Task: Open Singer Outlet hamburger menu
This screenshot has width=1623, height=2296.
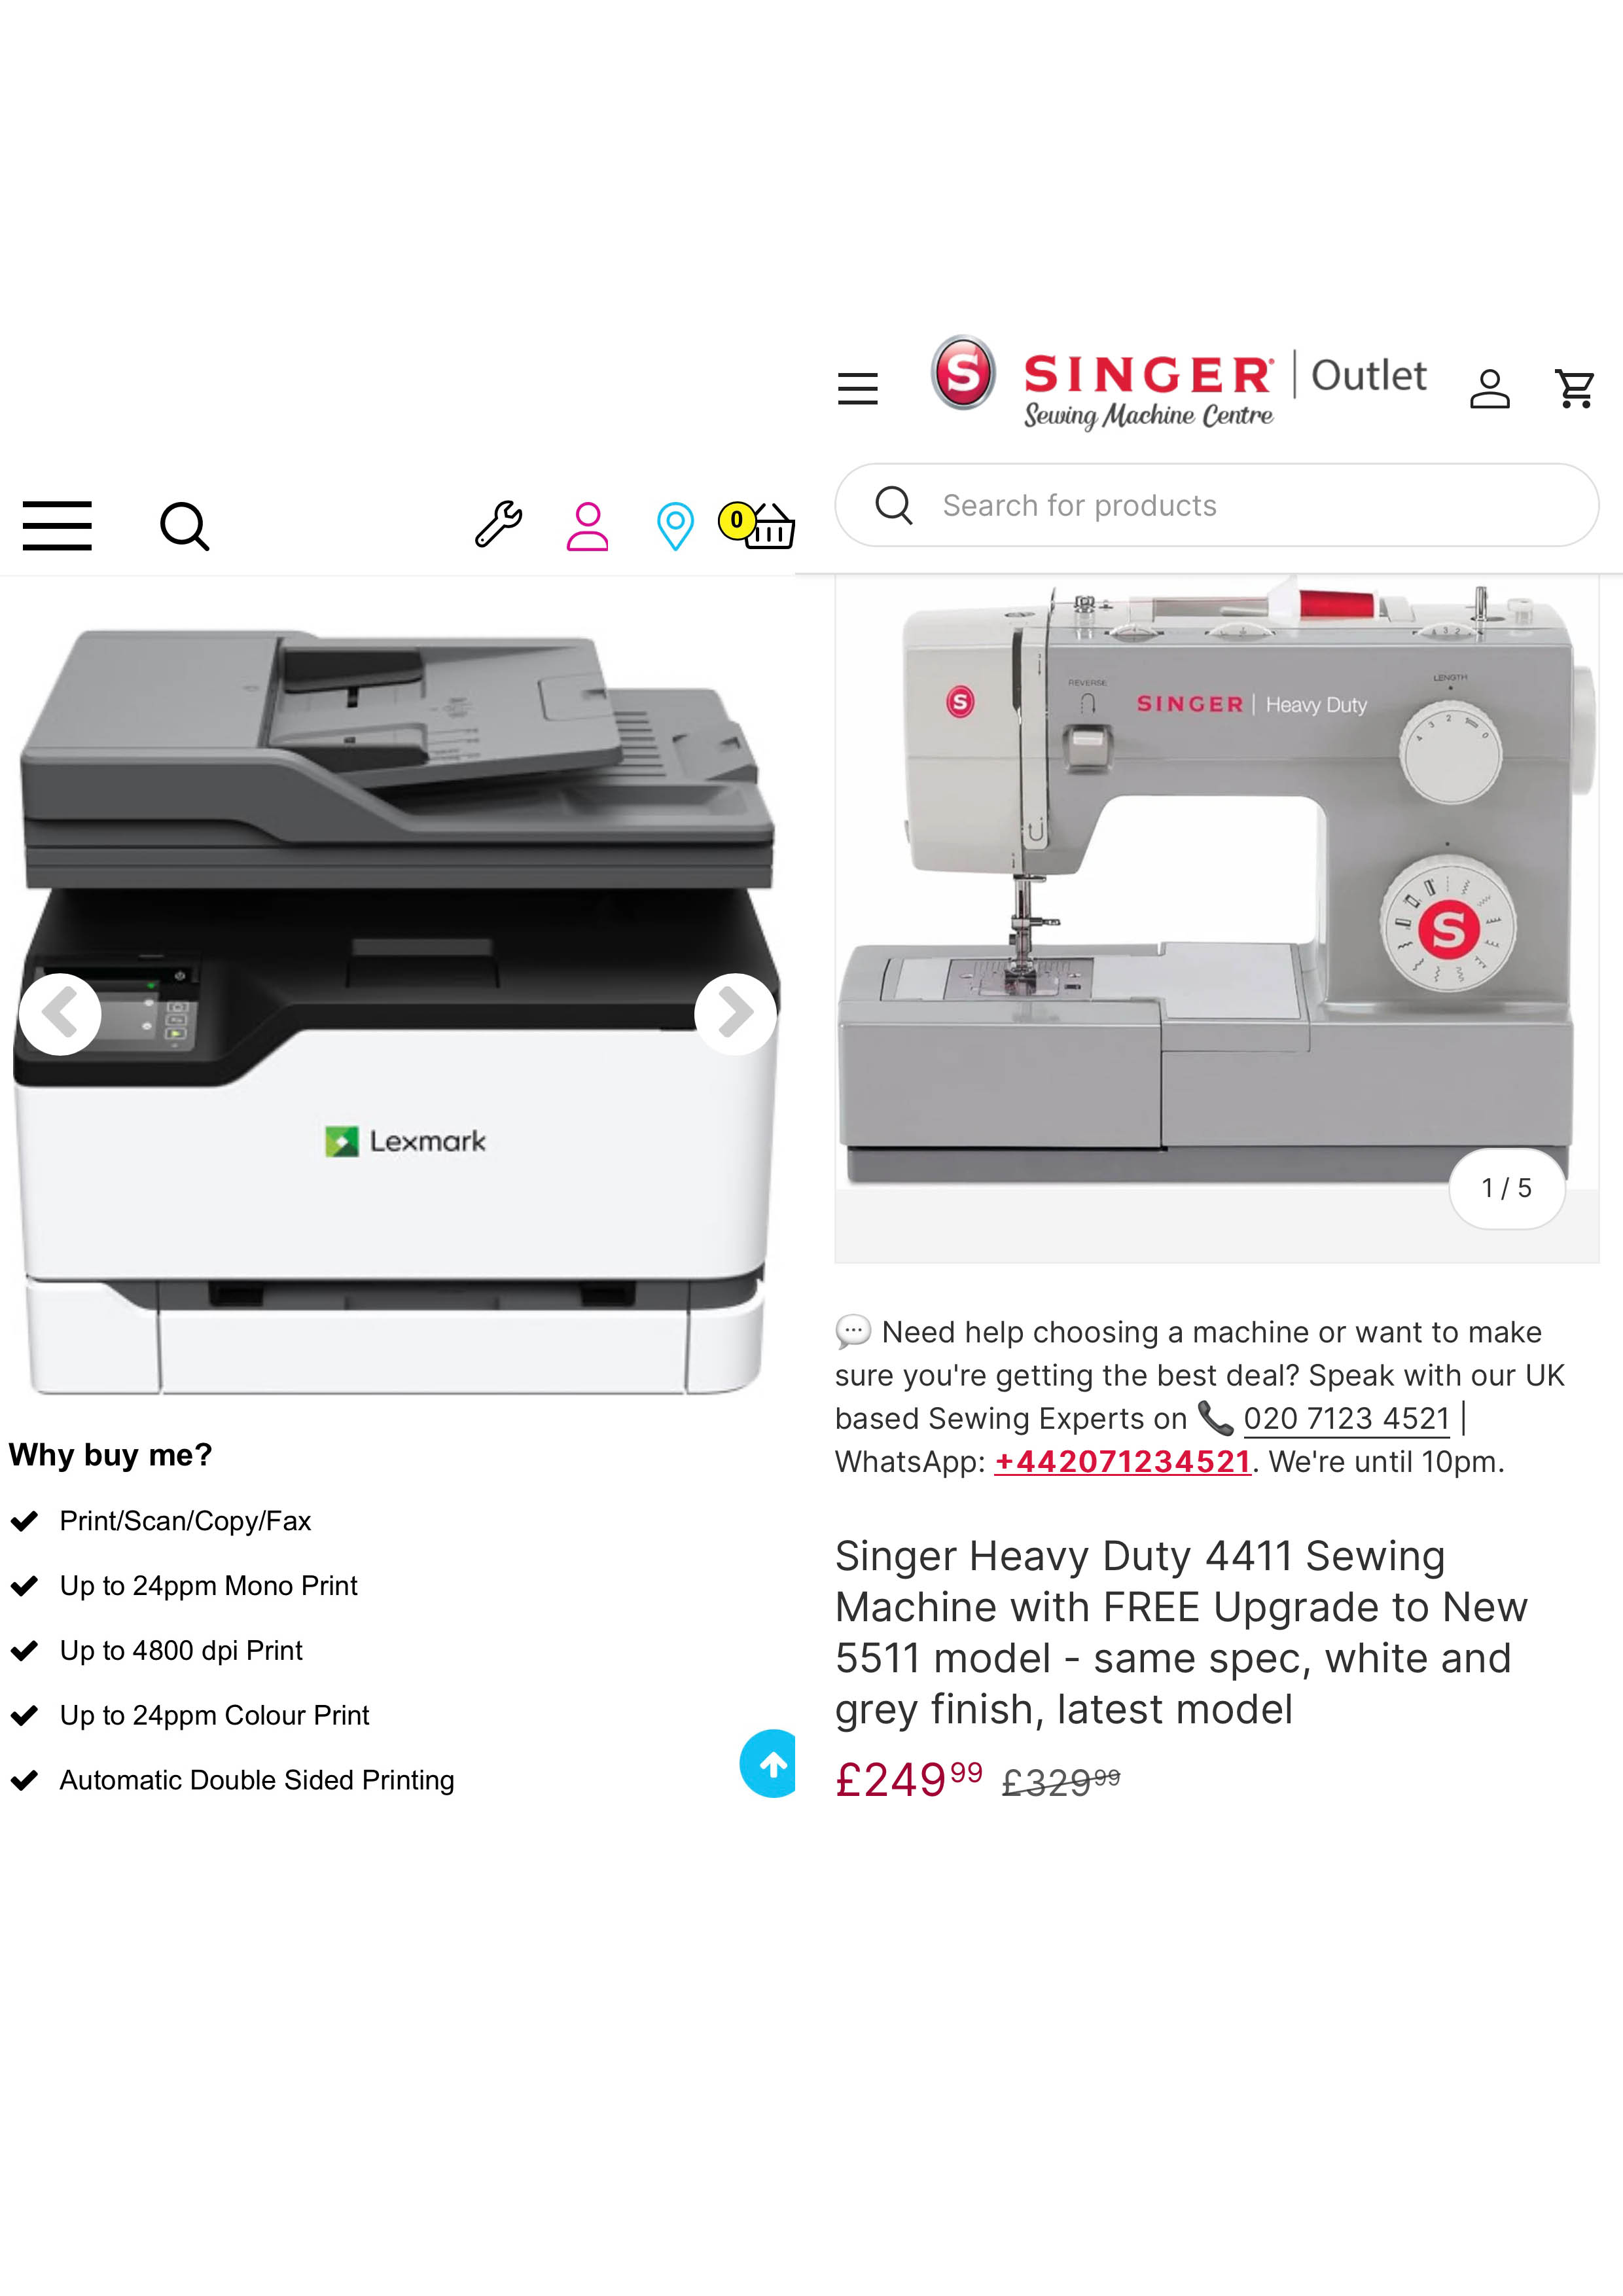Action: [x=858, y=388]
